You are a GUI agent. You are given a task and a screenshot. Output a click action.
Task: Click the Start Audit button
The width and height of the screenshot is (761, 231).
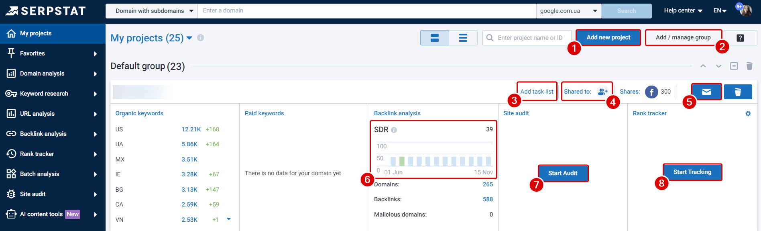(x=563, y=173)
